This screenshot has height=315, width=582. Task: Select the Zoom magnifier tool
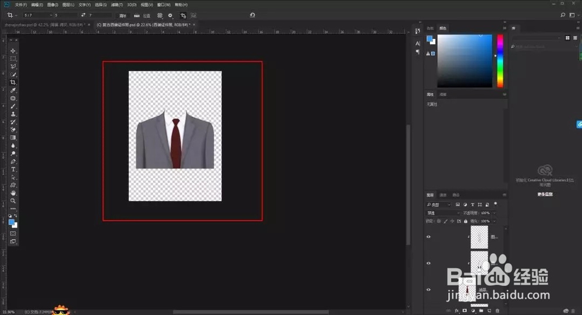point(13,201)
